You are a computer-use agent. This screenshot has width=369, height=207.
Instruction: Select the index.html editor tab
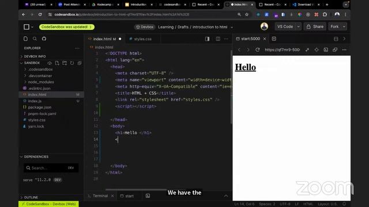[105, 39]
